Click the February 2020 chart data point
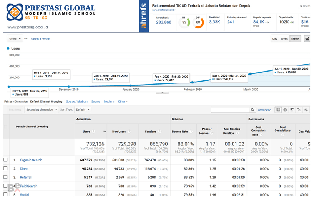The width and height of the screenshot is (314, 199). pyautogui.click(x=192, y=82)
